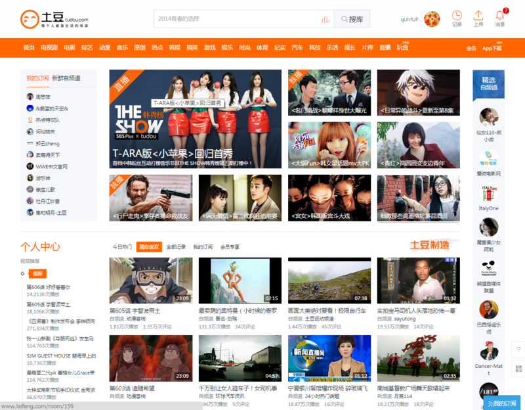Click the question mark help icon
This screenshot has height=410, width=525.
click(x=518, y=350)
